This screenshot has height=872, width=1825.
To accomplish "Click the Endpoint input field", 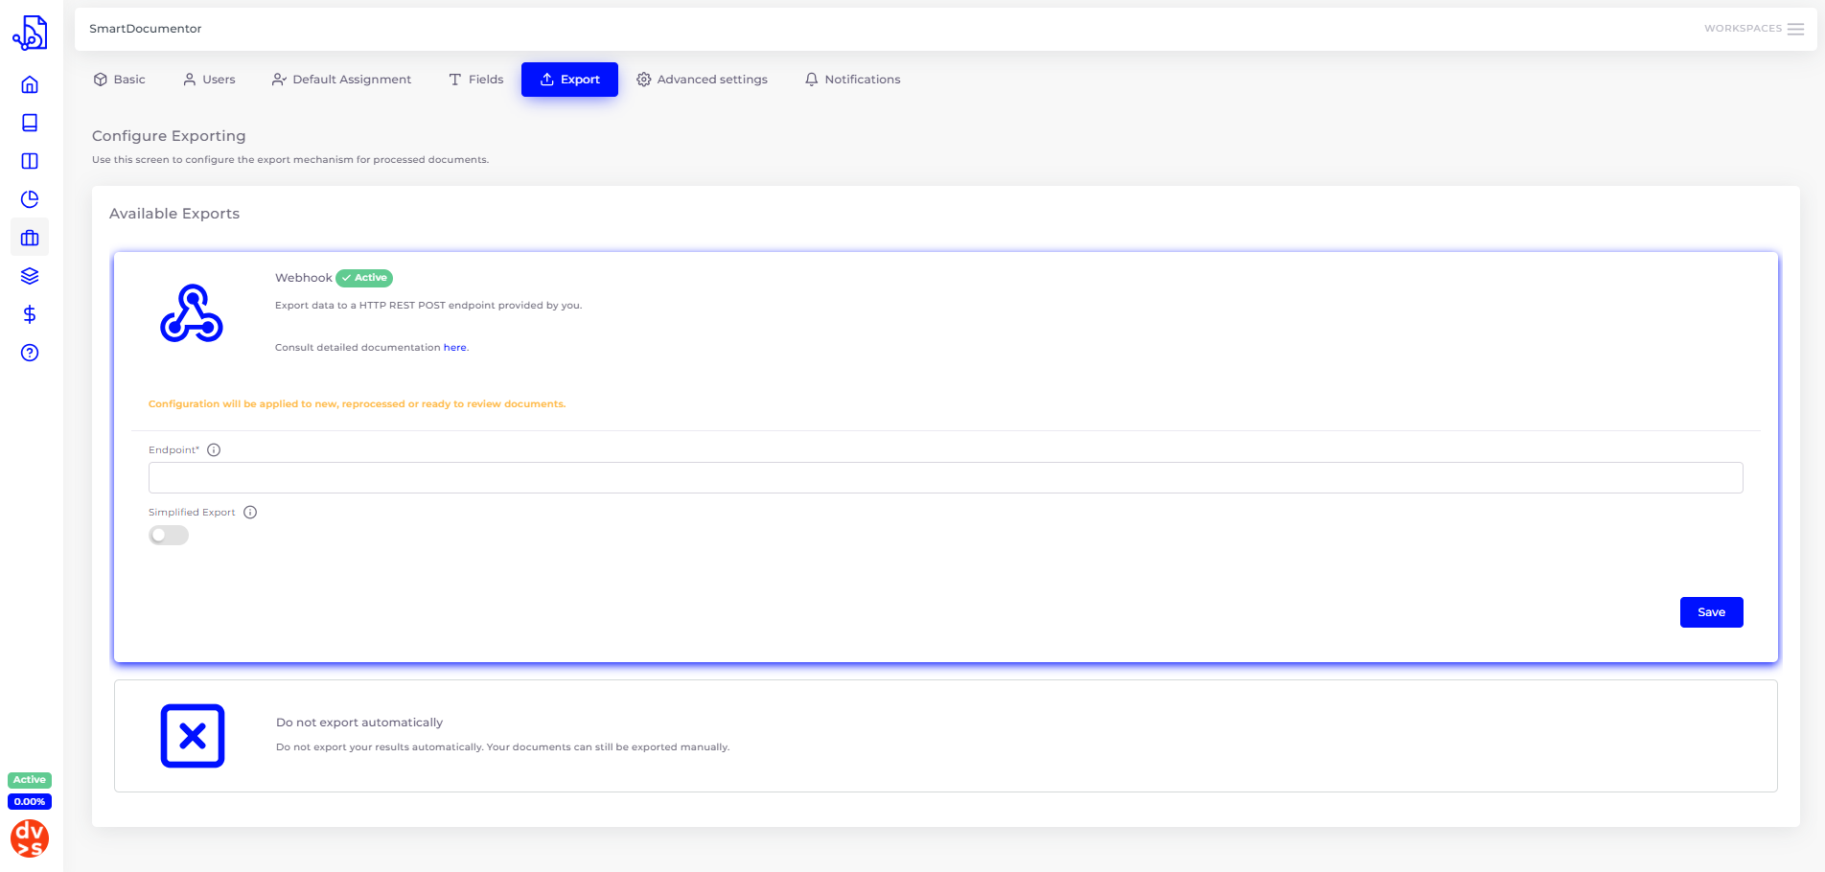I will click(945, 478).
